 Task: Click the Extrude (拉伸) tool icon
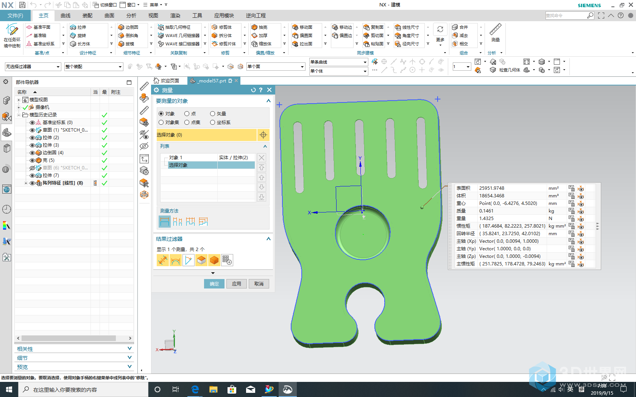click(73, 27)
